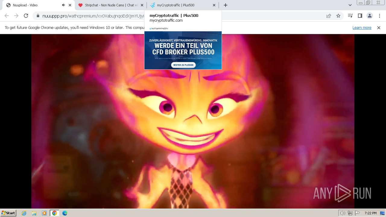Go forward to next page
The image size is (386, 217).
(x=16, y=16)
